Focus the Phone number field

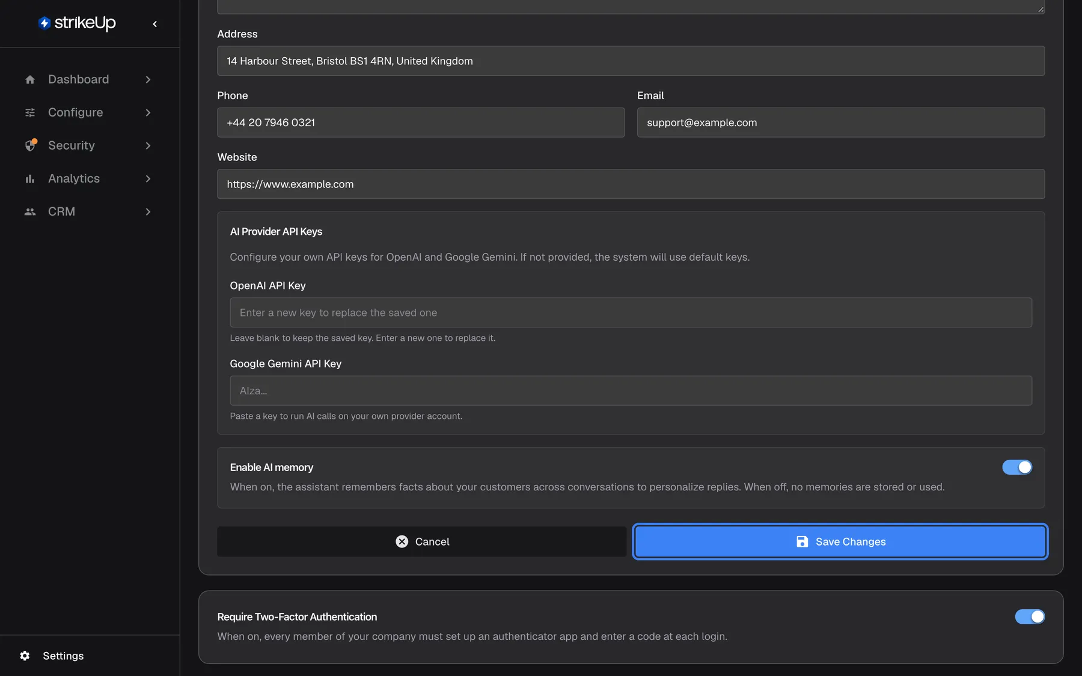click(x=421, y=123)
